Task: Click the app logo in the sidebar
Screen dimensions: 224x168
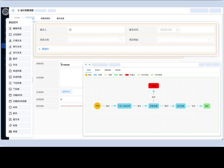Action: (x=5, y=11)
